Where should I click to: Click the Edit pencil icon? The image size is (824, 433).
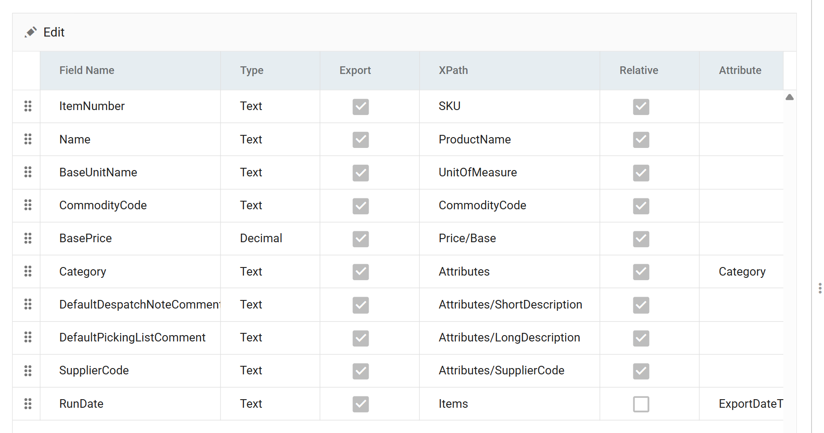click(31, 32)
